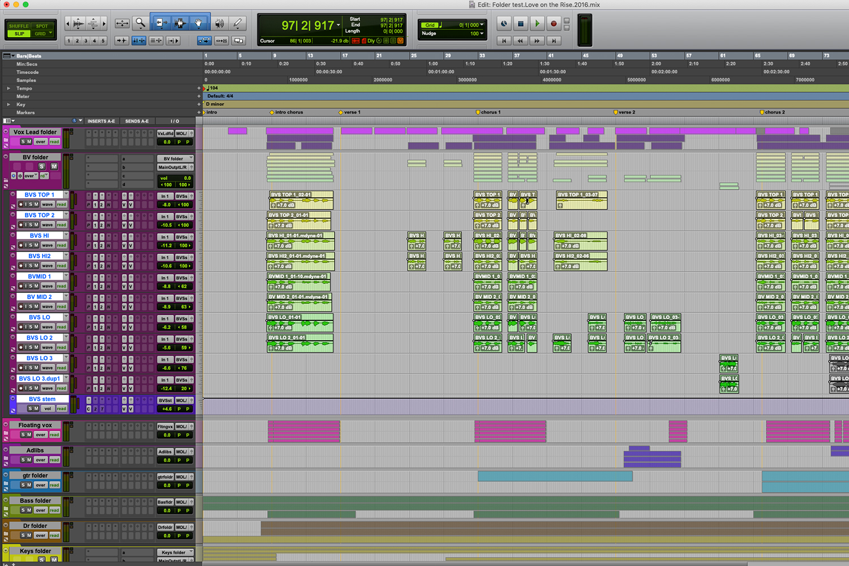Click the I / O column header
Screen dimensions: 849x566
click(175, 121)
